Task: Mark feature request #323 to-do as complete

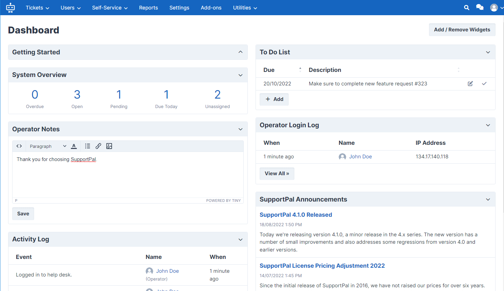Action: point(484,83)
